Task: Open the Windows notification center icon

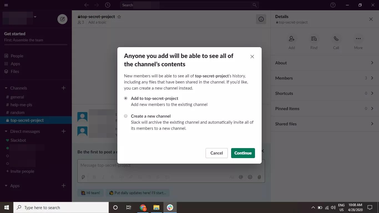Action: click(370, 207)
